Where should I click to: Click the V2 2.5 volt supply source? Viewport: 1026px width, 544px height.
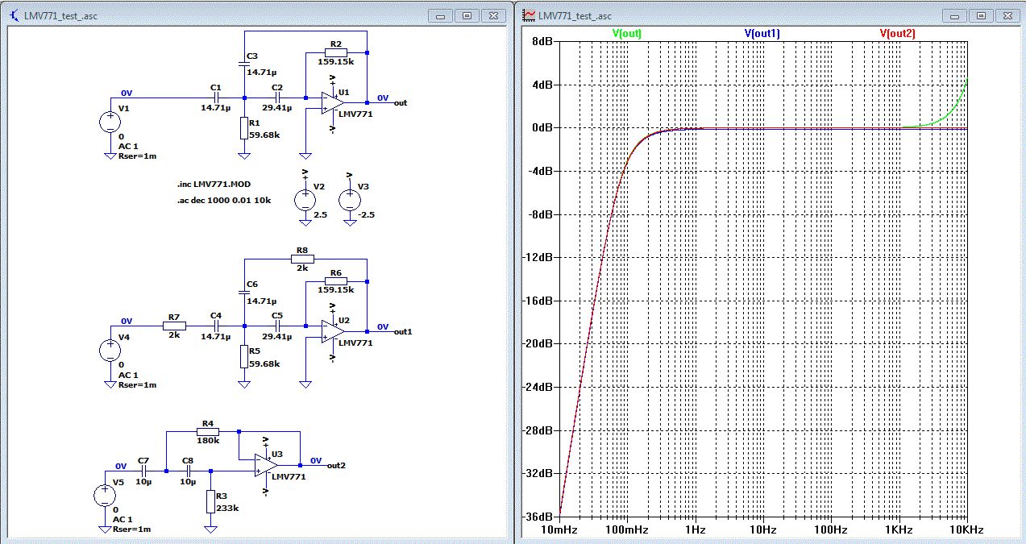(x=305, y=200)
